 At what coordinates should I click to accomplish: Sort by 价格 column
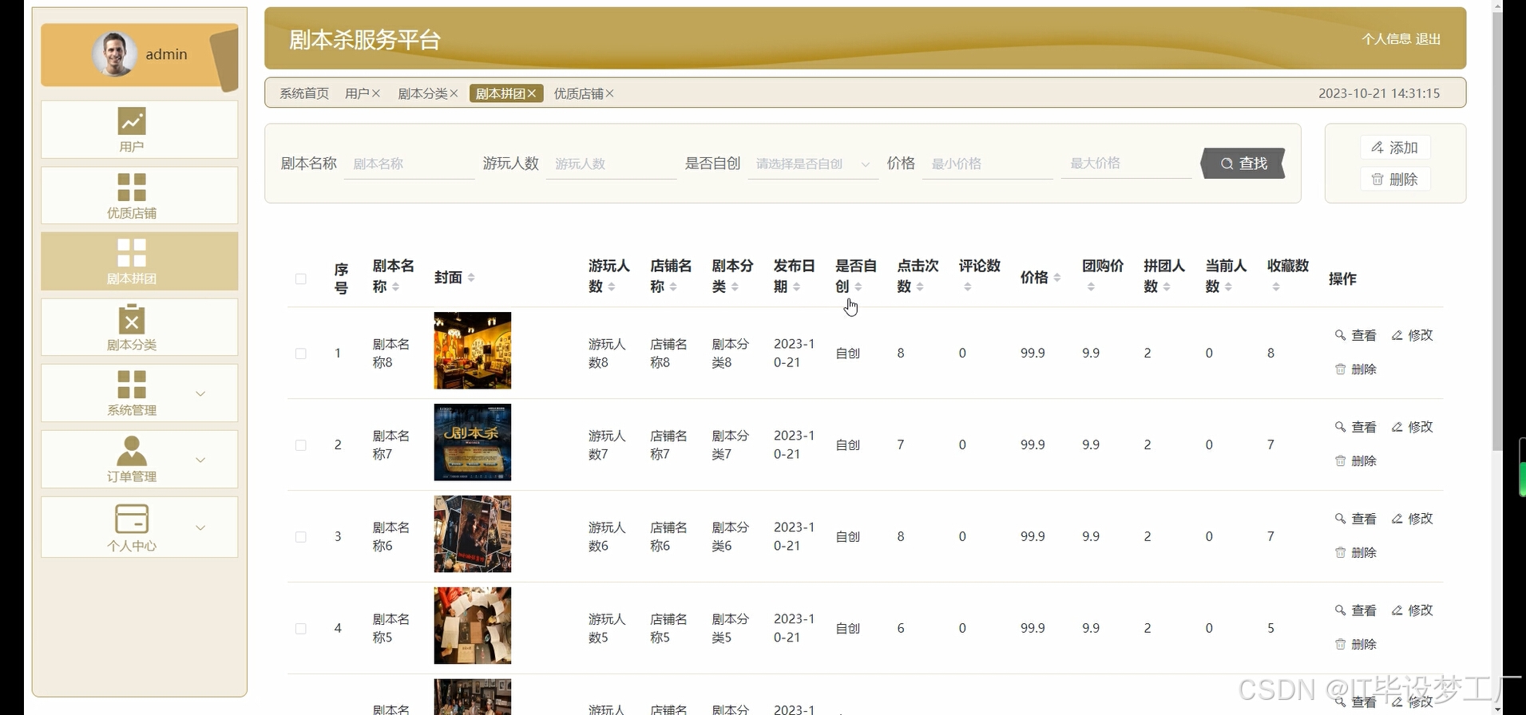(x=1057, y=277)
